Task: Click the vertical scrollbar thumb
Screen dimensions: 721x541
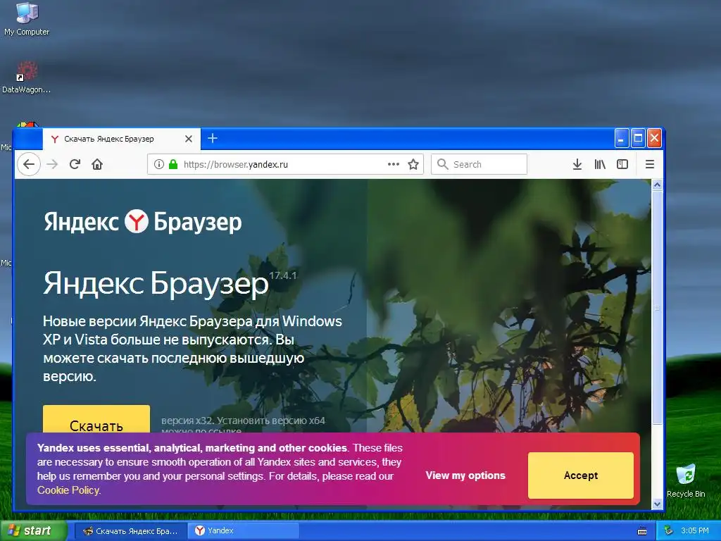Action: pyautogui.click(x=657, y=307)
